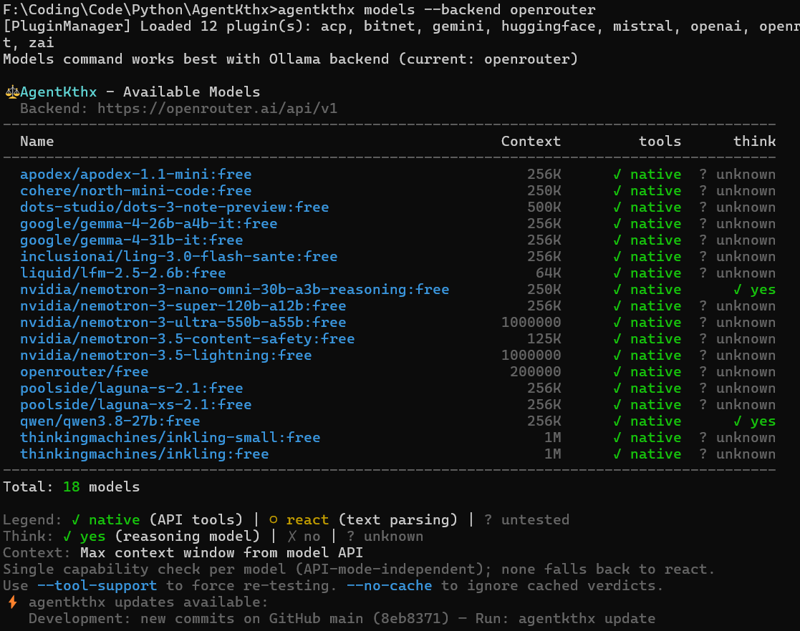Click the commit hash 8eb8371

(410, 618)
